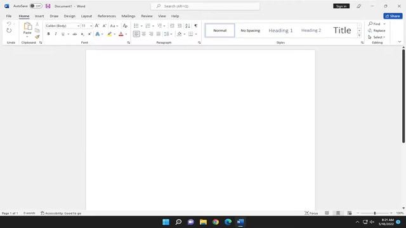
Task: Open File Explorer from the taskbar
Action: tap(203, 222)
